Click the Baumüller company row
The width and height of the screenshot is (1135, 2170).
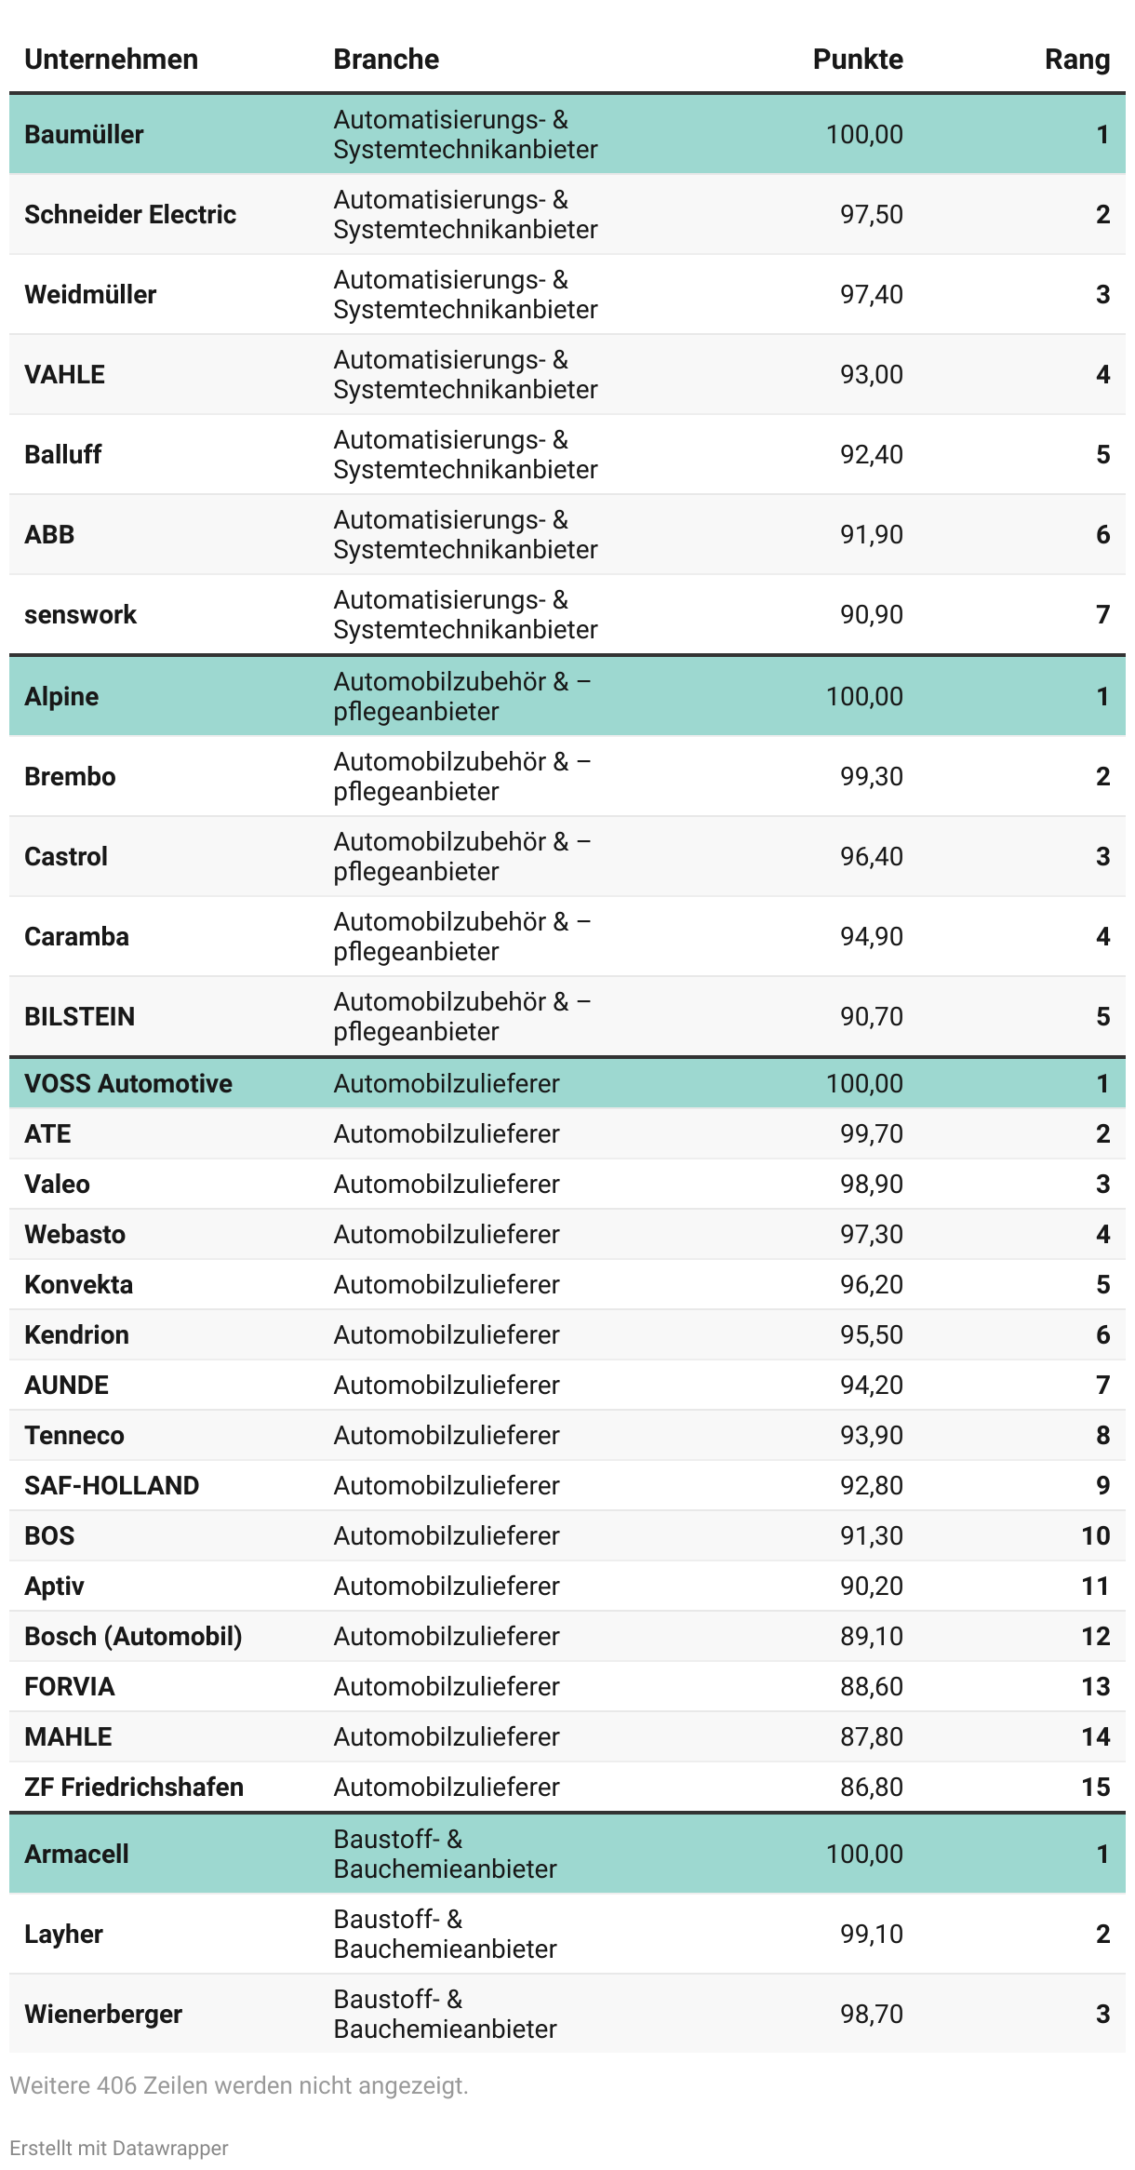[x=84, y=134]
